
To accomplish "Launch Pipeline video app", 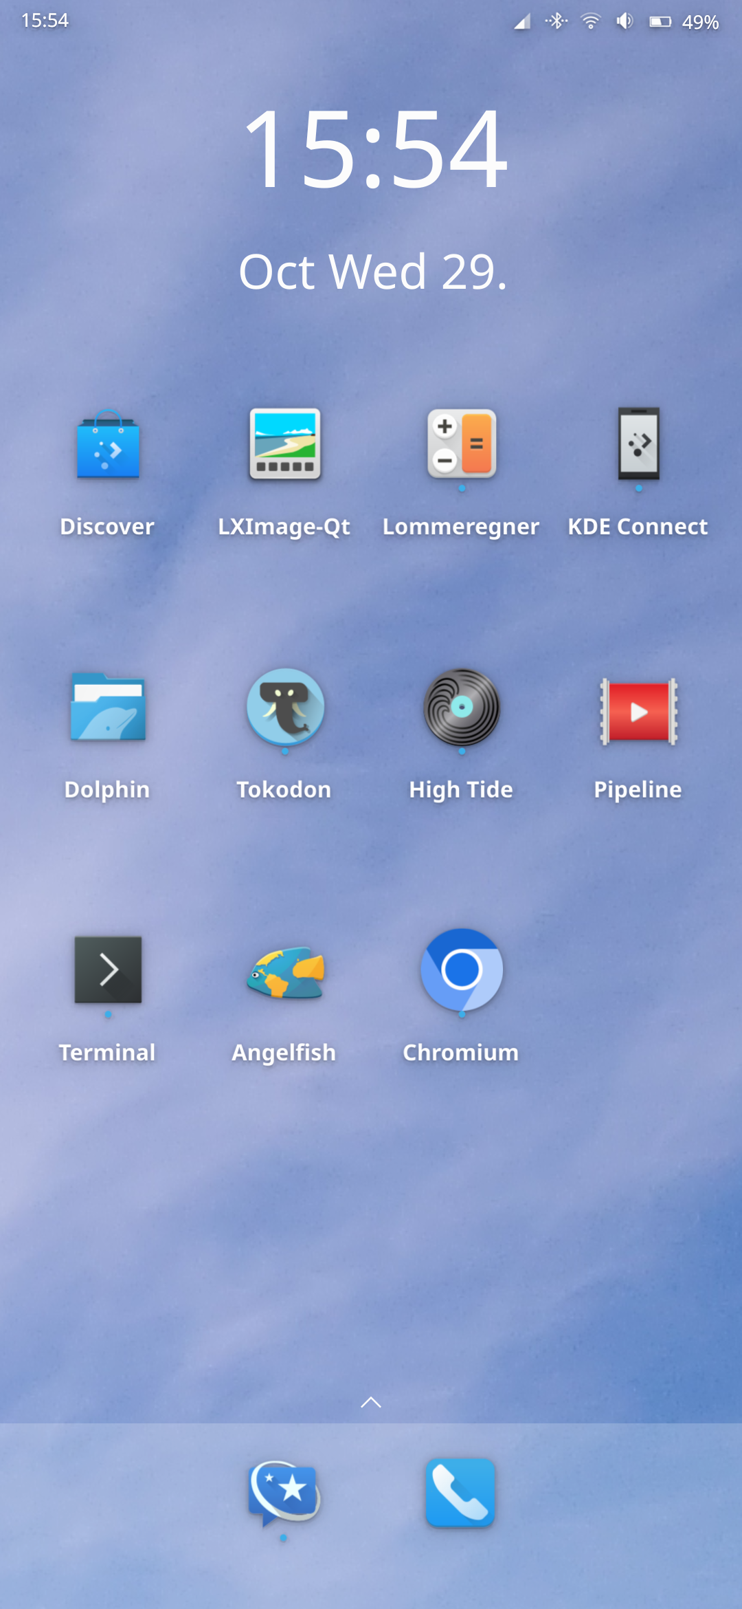I will (x=638, y=710).
